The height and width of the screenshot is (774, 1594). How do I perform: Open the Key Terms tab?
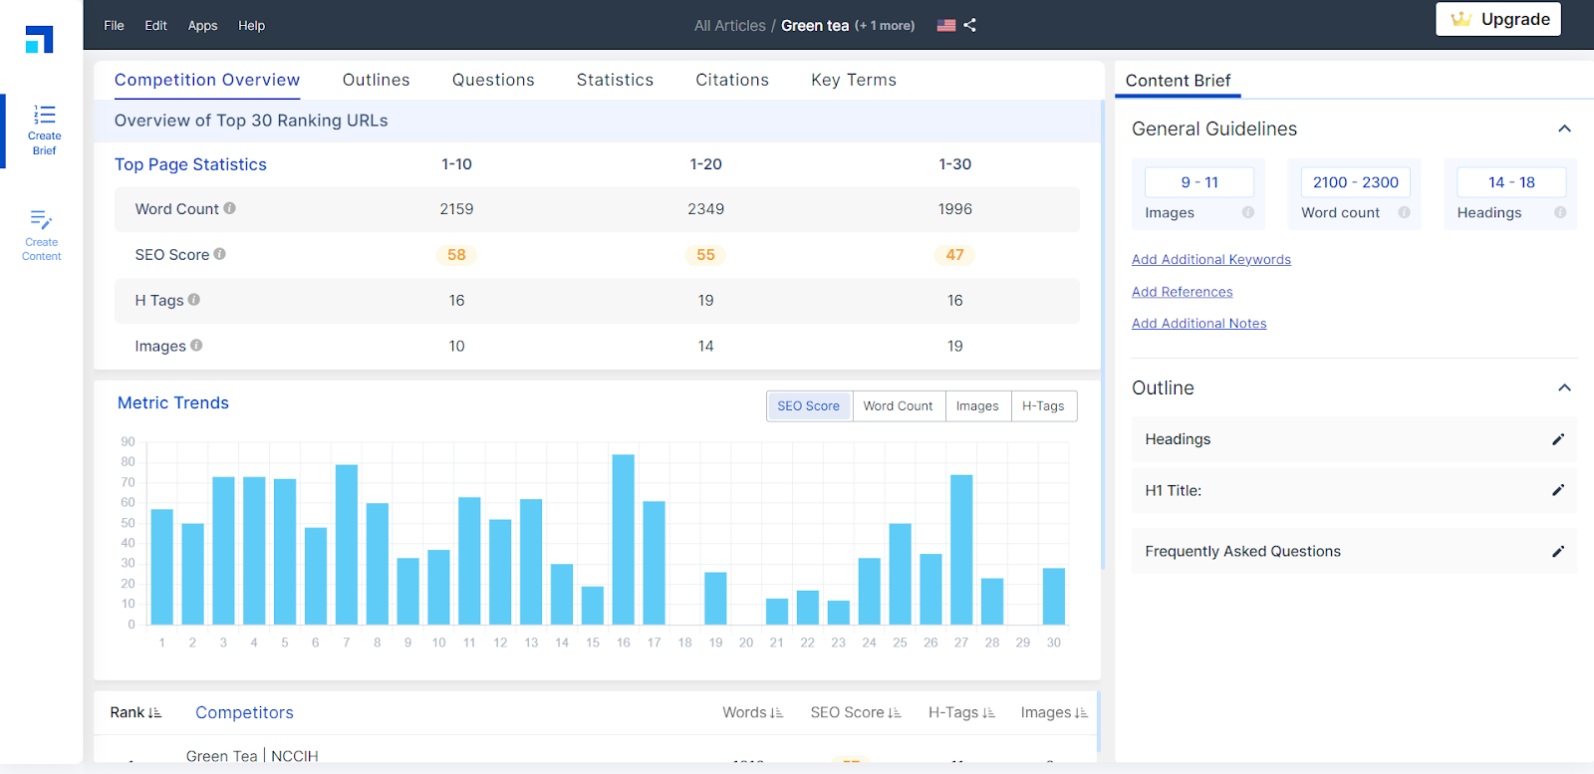[853, 80]
